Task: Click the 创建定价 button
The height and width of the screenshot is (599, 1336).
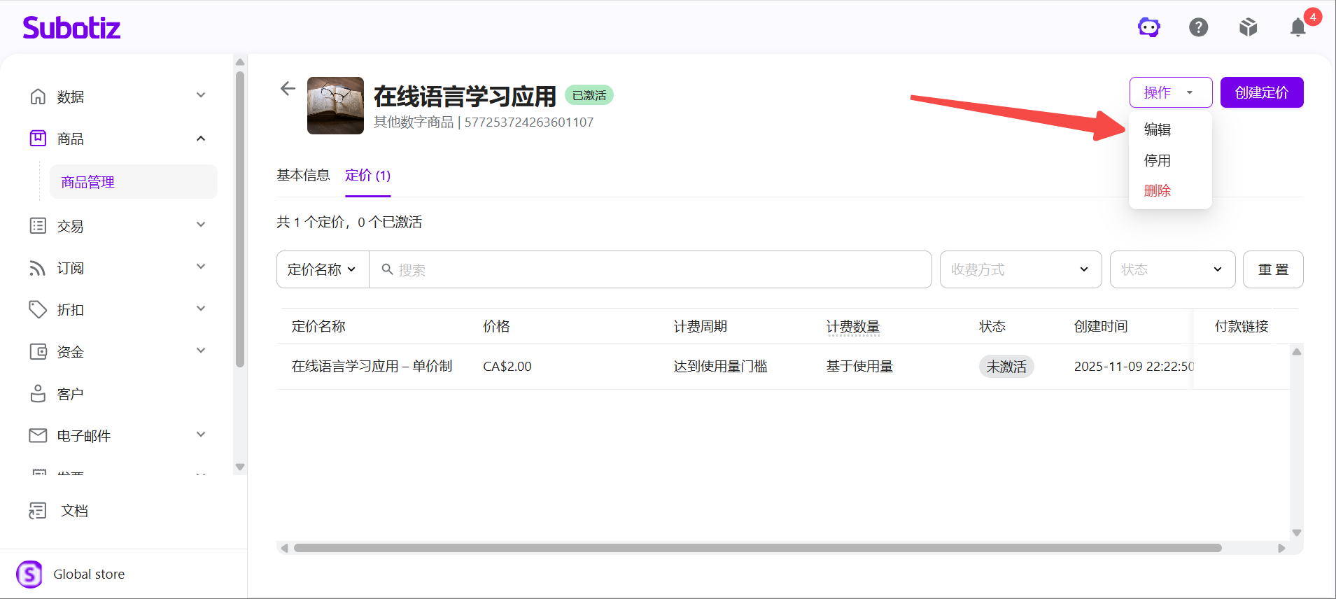Action: coord(1262,92)
